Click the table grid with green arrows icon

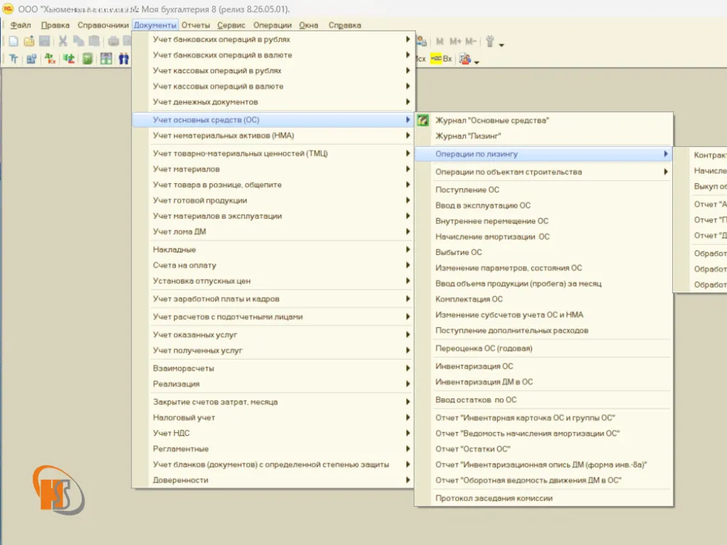106,59
